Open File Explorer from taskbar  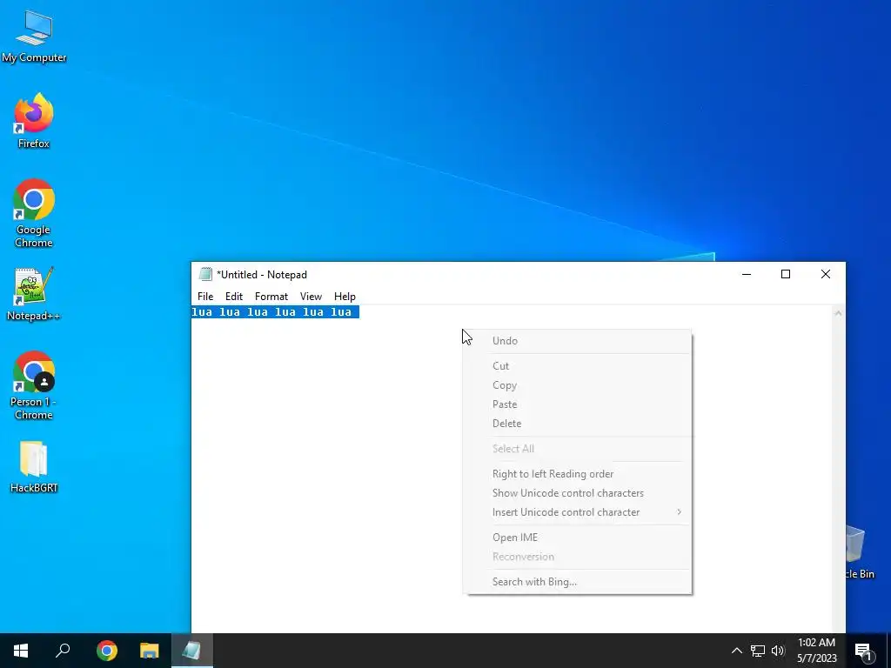pyautogui.click(x=150, y=651)
